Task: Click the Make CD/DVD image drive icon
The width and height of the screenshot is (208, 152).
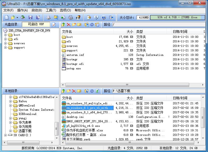Action: [48, 17]
